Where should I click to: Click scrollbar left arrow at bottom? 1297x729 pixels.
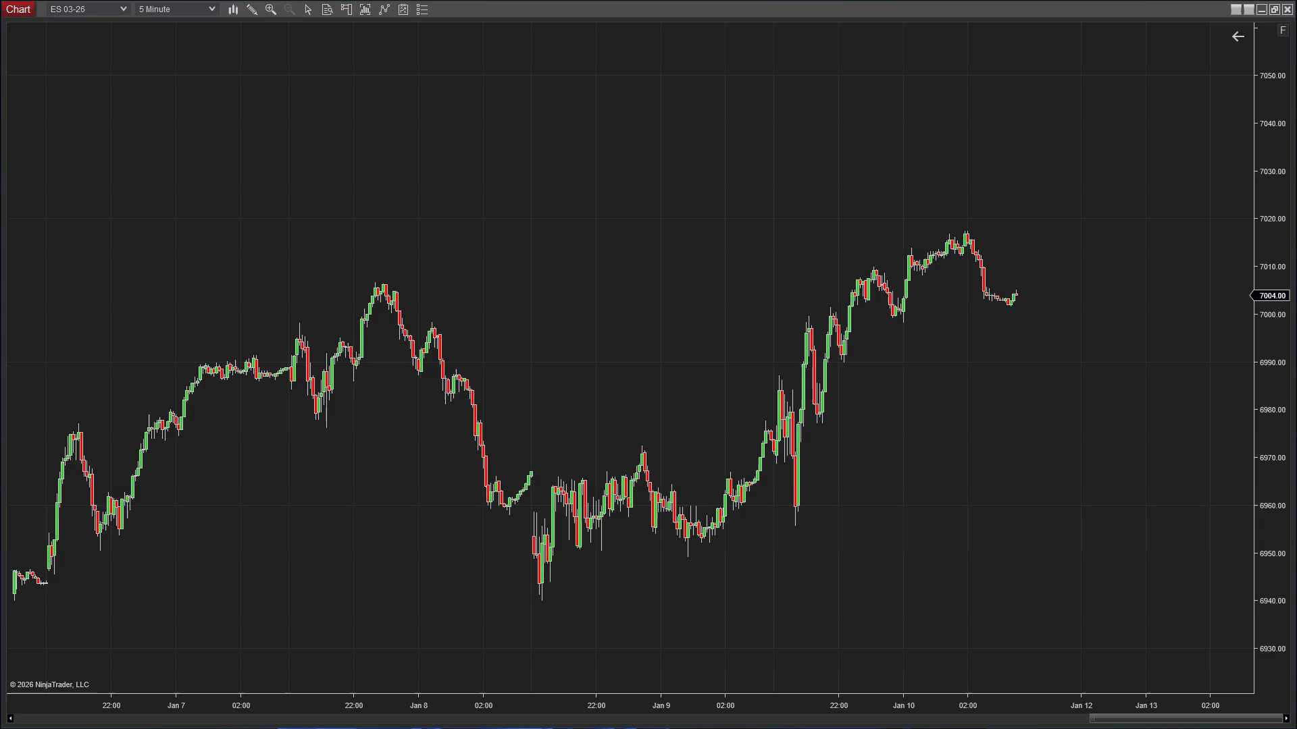point(10,718)
